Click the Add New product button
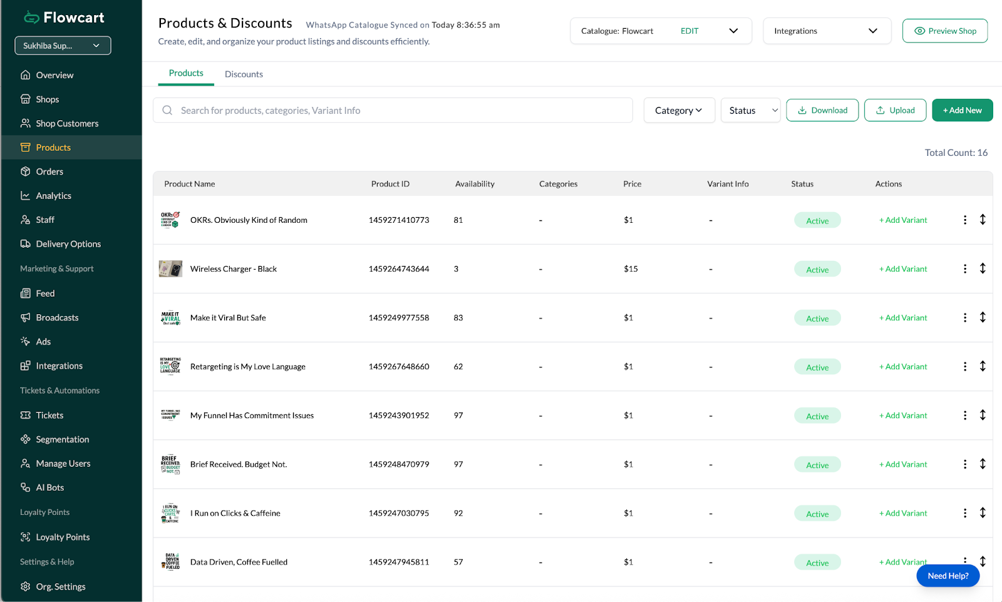The width and height of the screenshot is (1002, 602). 962,111
